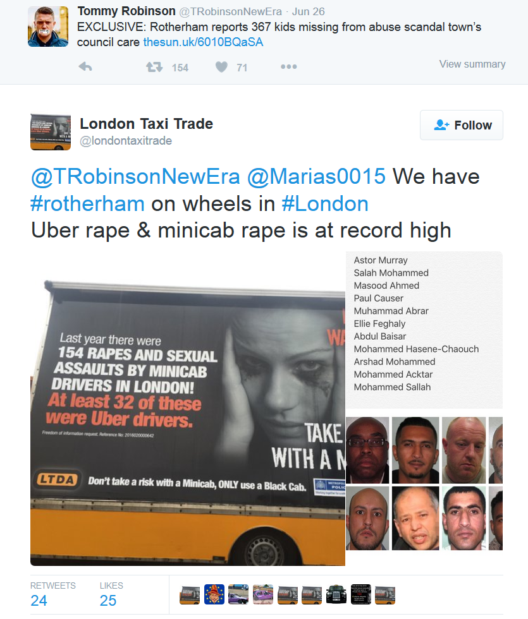Open the London Taxi Trade profile avatar

pyautogui.click(x=51, y=132)
